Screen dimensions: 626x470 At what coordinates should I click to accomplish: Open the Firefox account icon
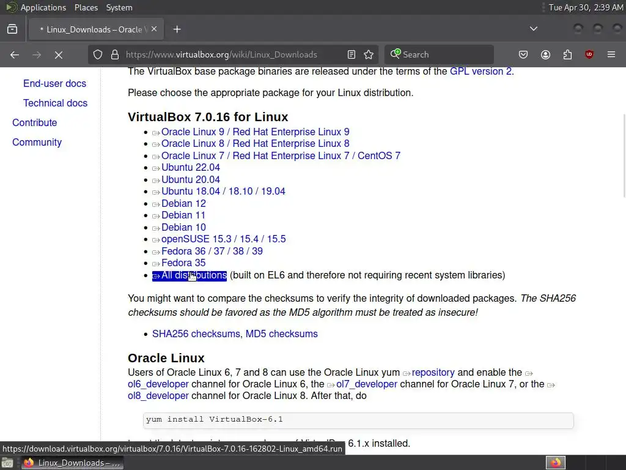(546, 54)
